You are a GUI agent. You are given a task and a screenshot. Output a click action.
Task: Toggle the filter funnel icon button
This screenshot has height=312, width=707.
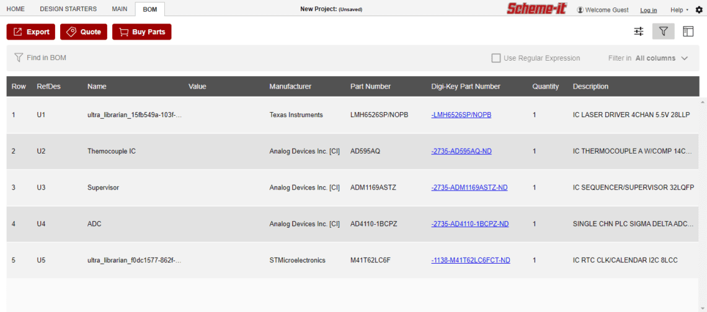pyautogui.click(x=663, y=32)
